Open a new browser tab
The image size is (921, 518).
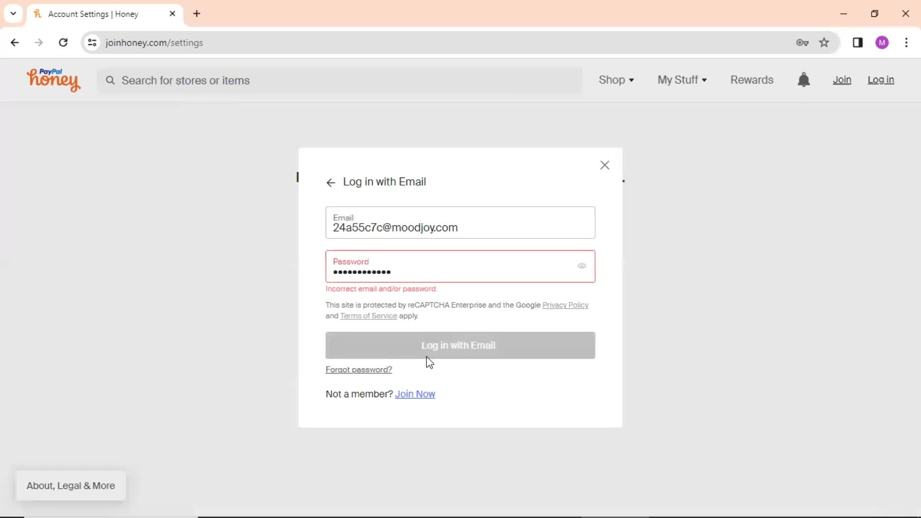pyautogui.click(x=197, y=14)
